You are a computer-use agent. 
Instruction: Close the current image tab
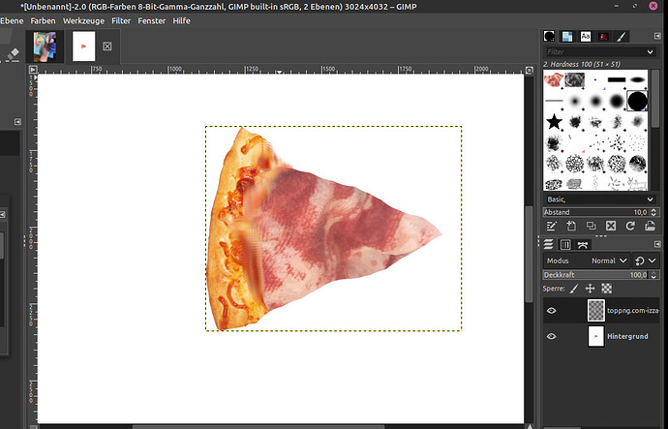107,46
